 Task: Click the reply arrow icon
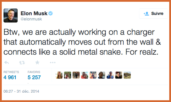coord(7,63)
